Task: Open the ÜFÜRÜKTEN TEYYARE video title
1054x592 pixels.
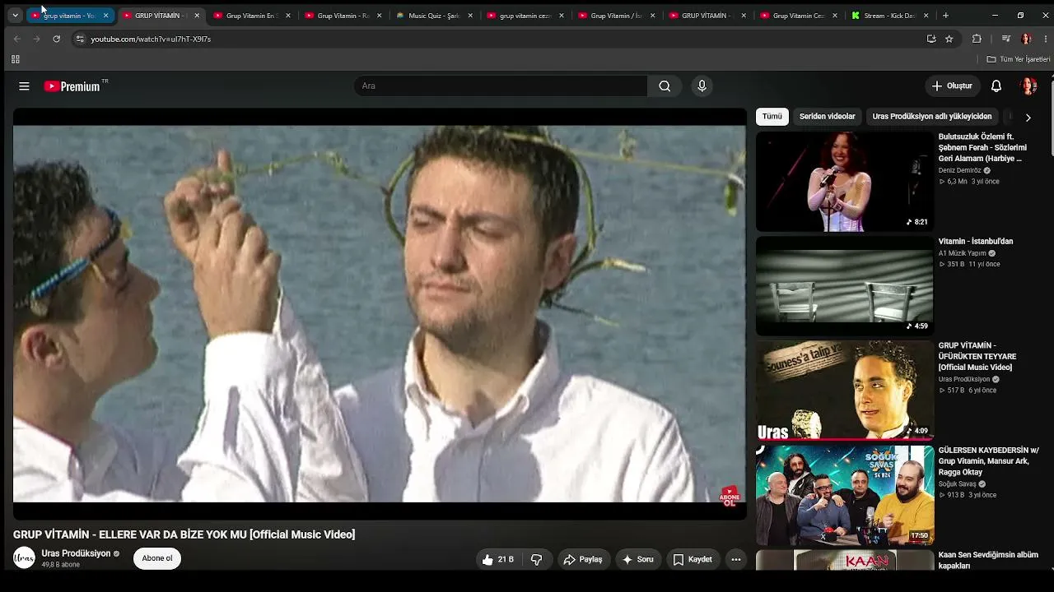Action: click(x=977, y=357)
